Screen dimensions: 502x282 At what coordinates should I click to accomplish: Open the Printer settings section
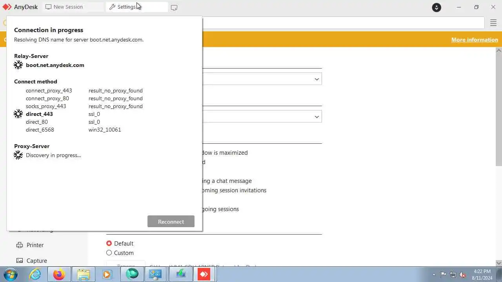coord(35,245)
